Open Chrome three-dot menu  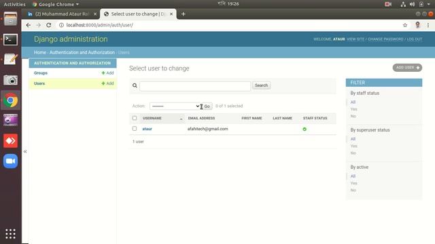(428, 25)
